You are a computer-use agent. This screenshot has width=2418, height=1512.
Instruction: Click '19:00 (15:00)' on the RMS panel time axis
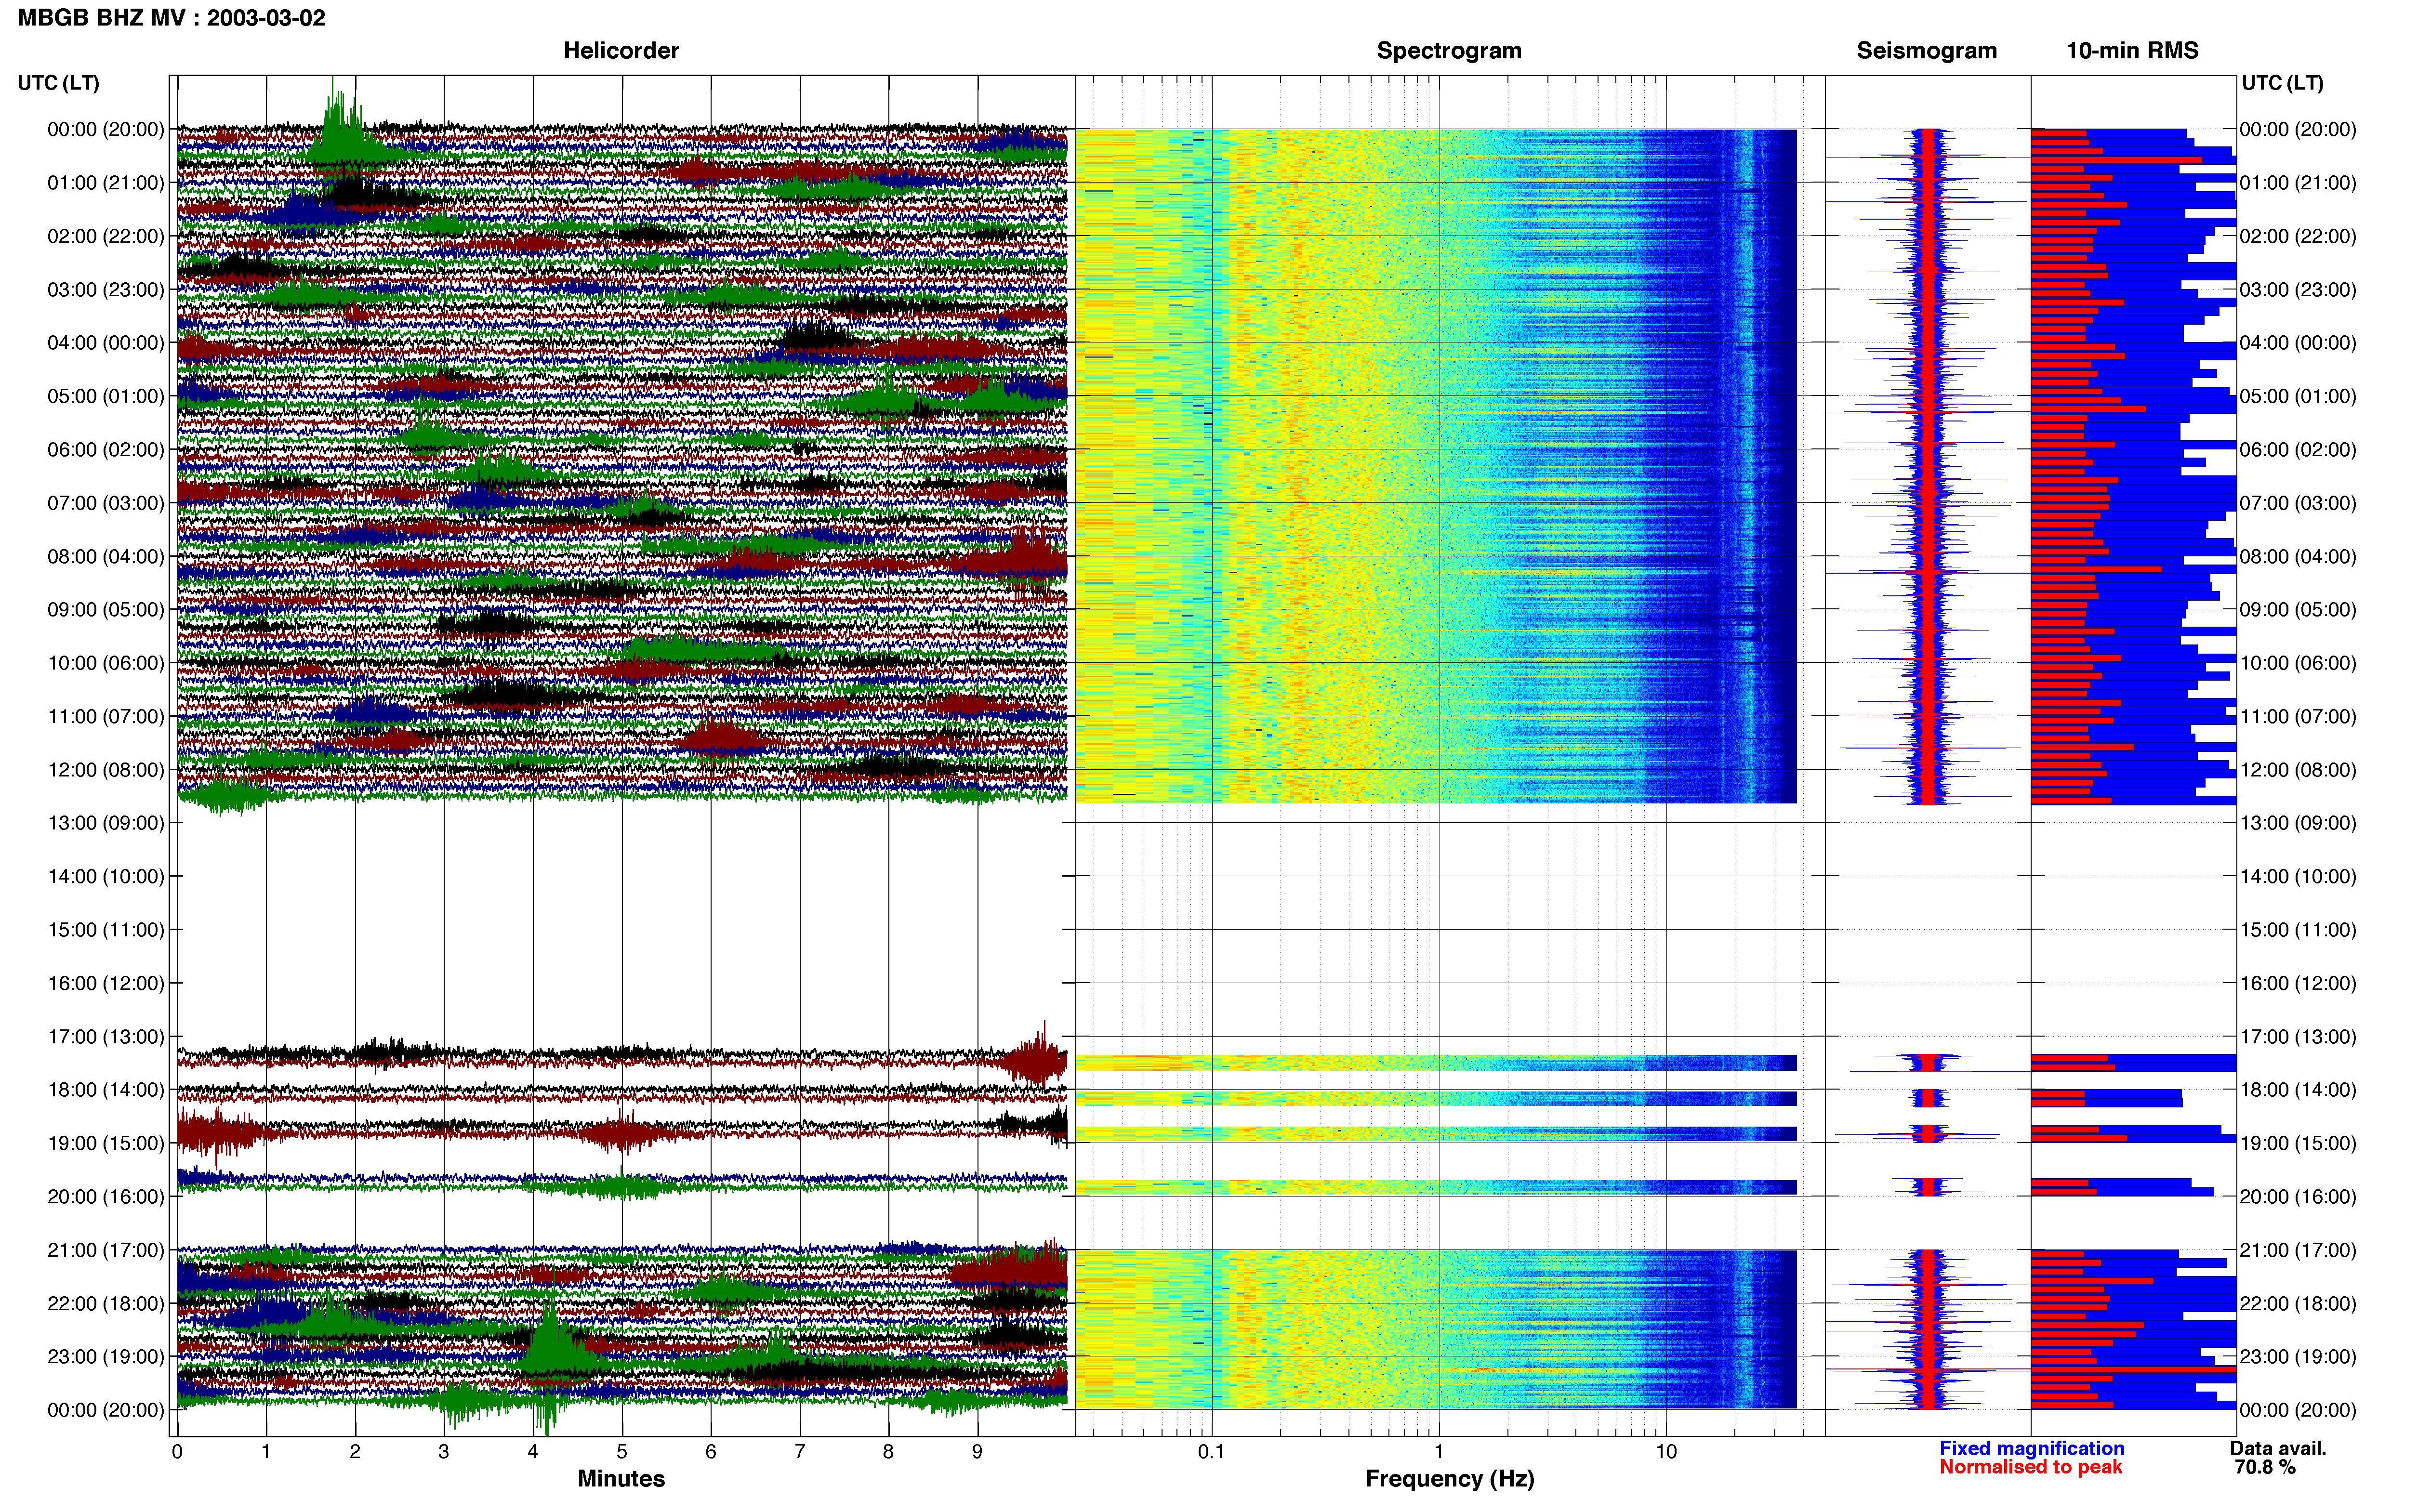point(2298,1143)
